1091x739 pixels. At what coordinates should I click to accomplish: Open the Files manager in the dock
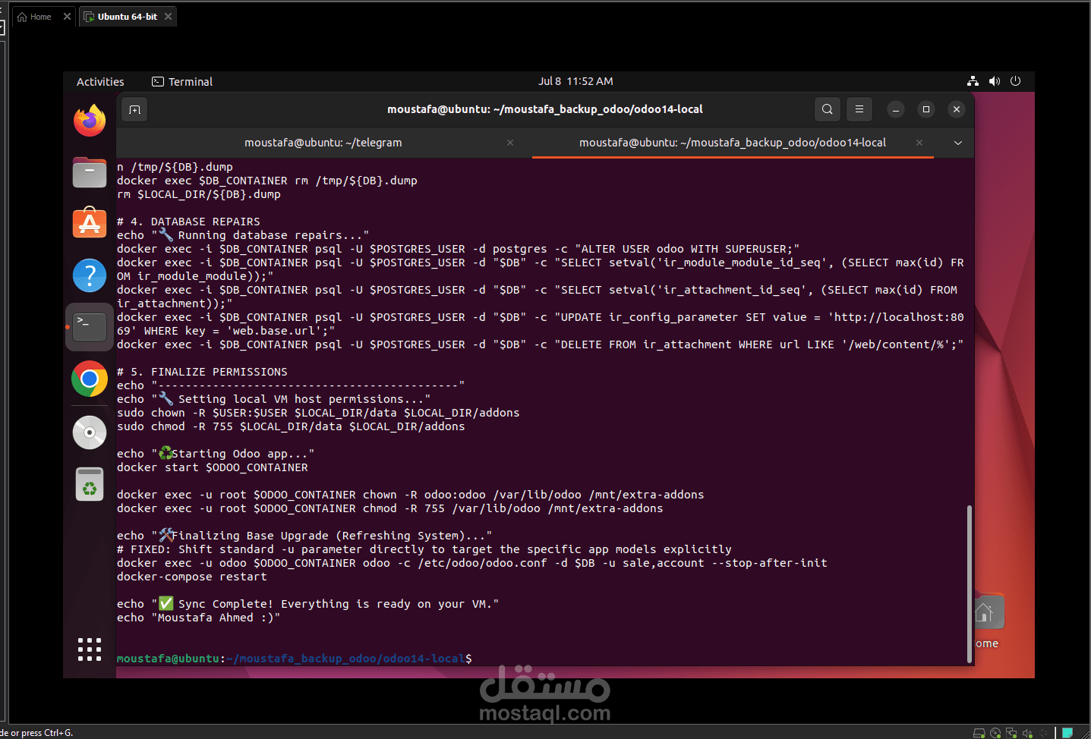[90, 172]
